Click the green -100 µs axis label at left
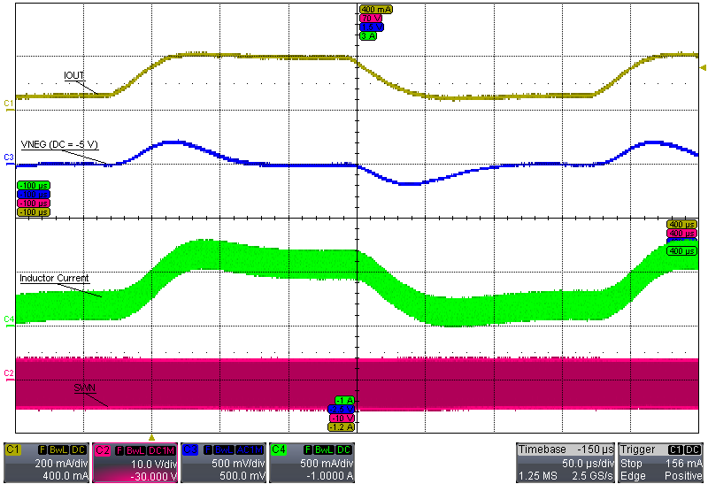This screenshot has width=708, height=484. point(33,184)
